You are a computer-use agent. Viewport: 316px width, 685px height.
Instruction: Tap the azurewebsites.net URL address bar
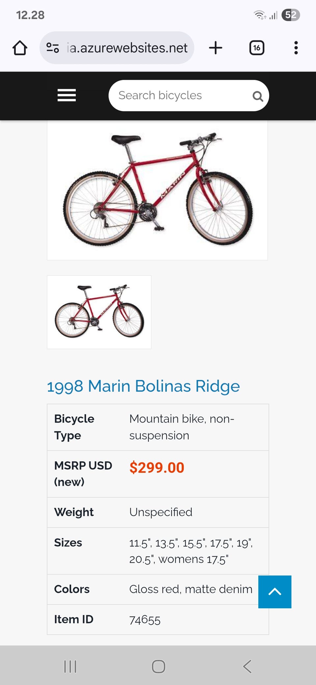pyautogui.click(x=127, y=48)
